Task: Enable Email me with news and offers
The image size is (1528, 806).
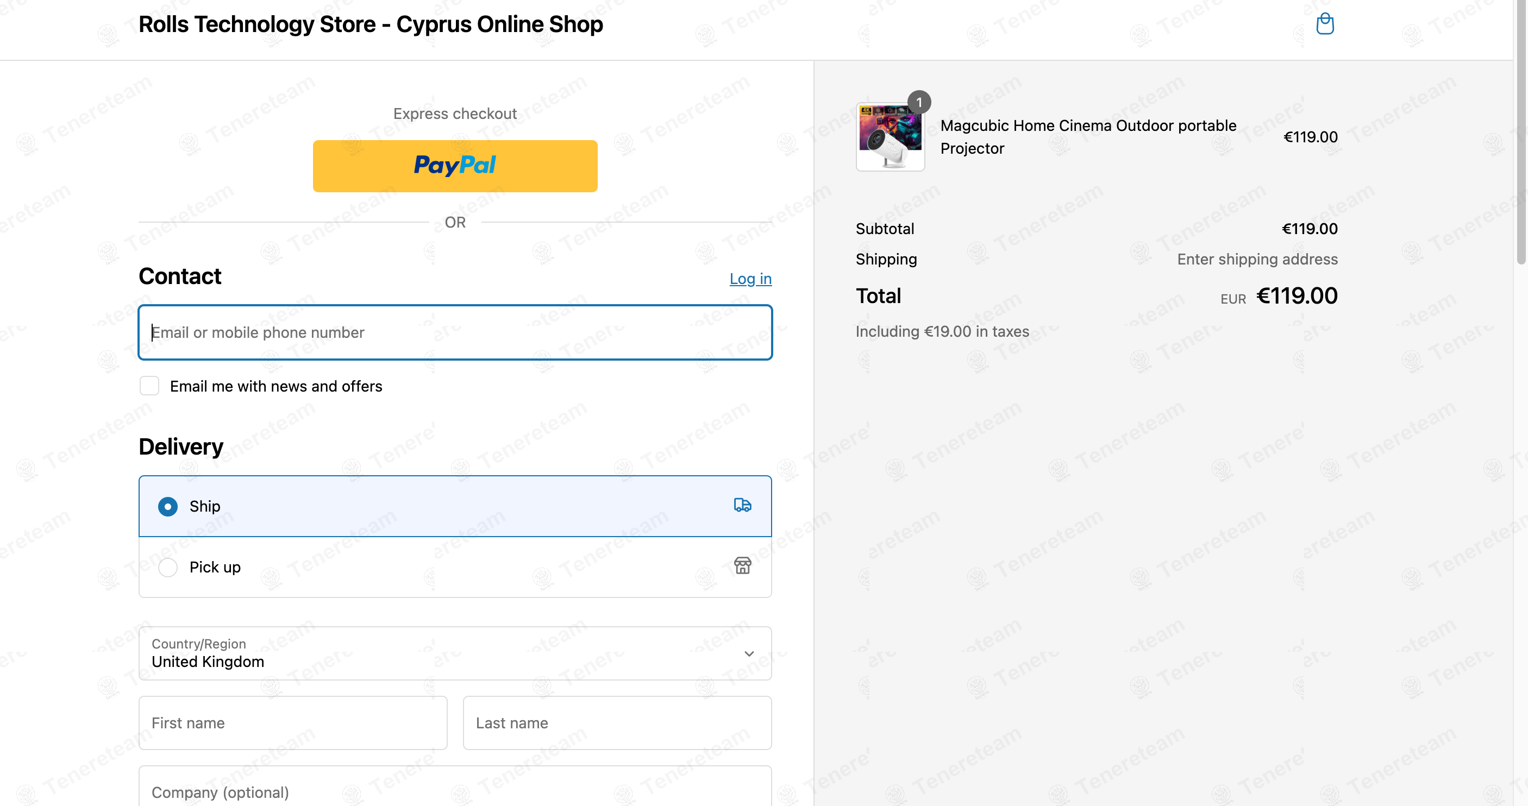Action: click(149, 386)
